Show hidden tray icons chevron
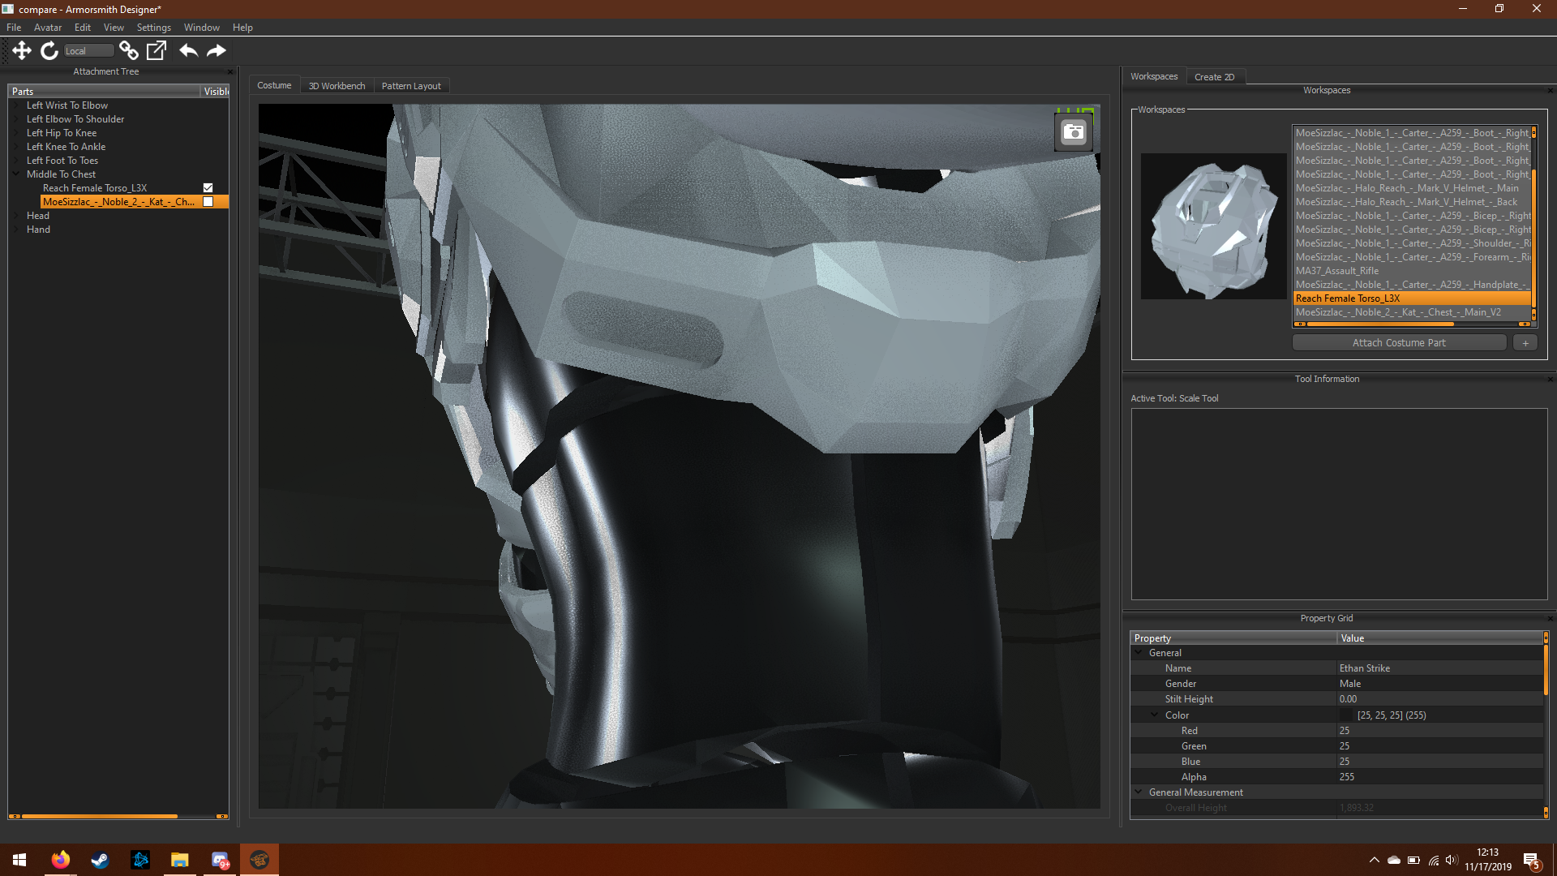 pyautogui.click(x=1374, y=860)
